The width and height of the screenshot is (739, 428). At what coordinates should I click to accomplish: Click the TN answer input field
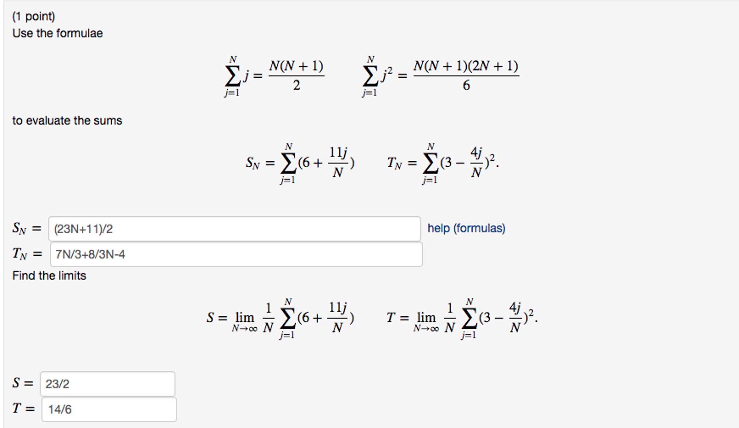point(235,255)
